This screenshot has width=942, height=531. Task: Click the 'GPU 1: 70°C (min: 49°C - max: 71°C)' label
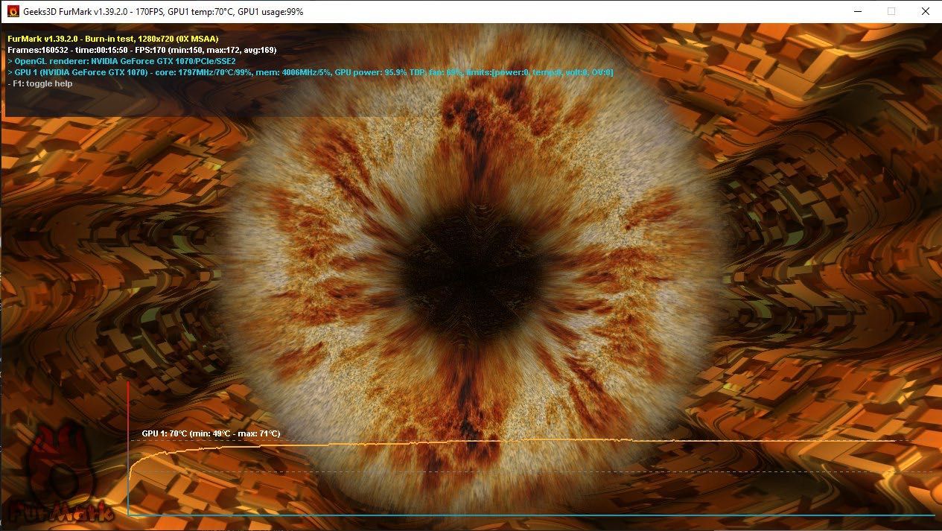coord(211,433)
